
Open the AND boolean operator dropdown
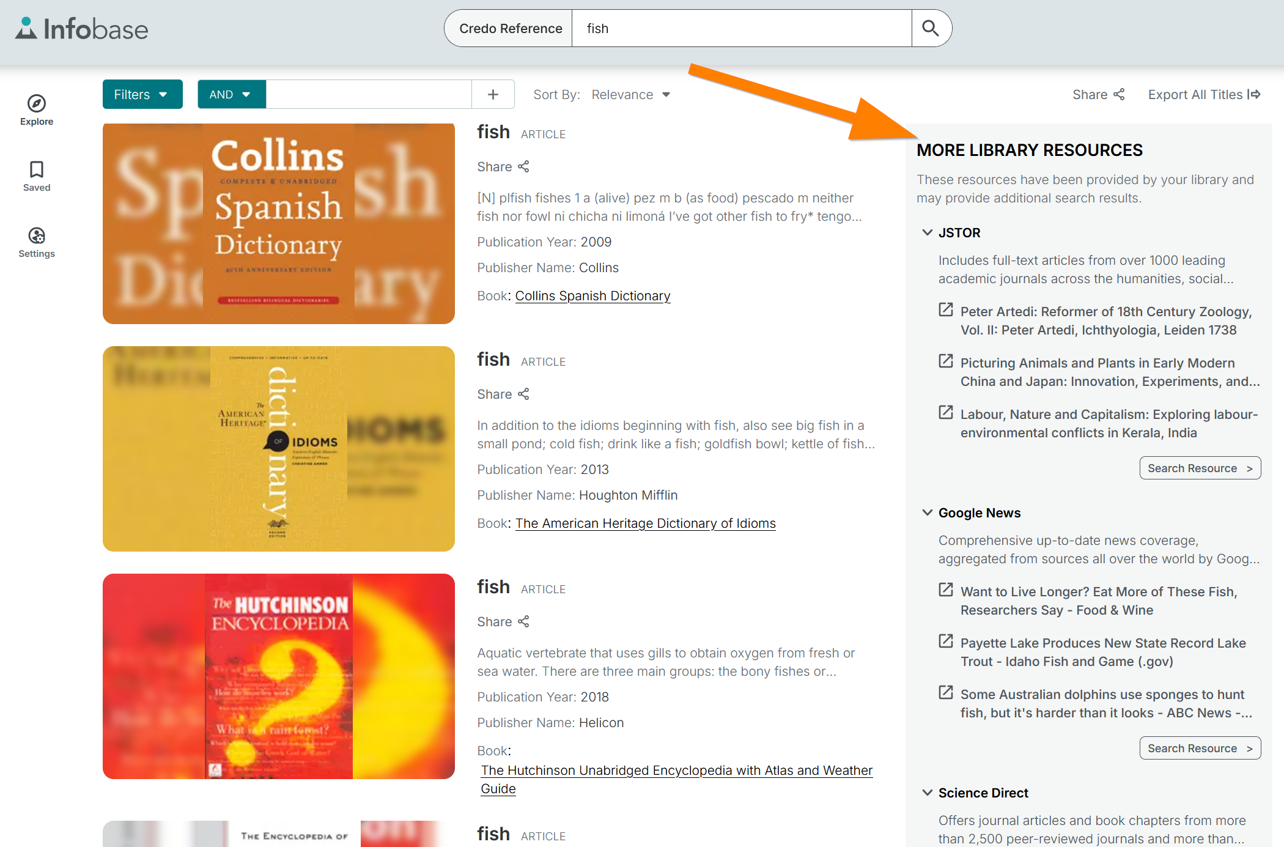click(x=232, y=94)
